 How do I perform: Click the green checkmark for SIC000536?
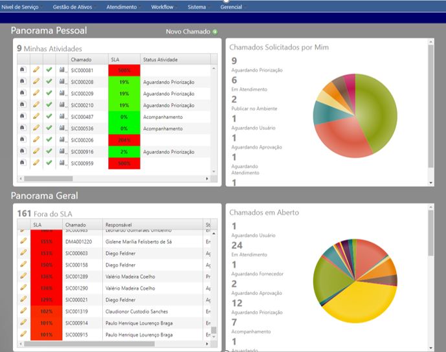pos(49,128)
